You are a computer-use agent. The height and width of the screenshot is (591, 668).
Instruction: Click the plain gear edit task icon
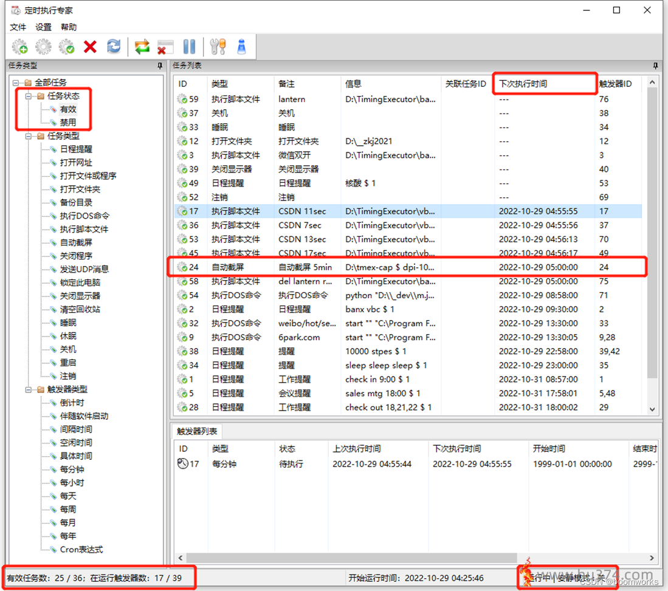click(x=43, y=46)
